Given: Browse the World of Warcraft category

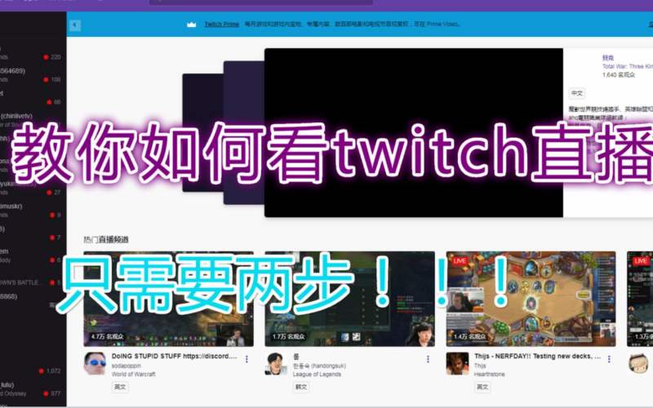Looking at the screenshot, I should pyautogui.click(x=133, y=375).
